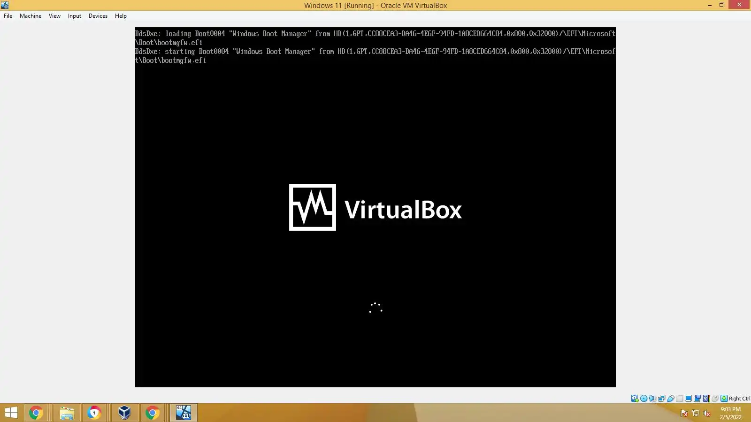
Task: Click the keyboard capture green arrow icon
Action: pyautogui.click(x=724, y=399)
